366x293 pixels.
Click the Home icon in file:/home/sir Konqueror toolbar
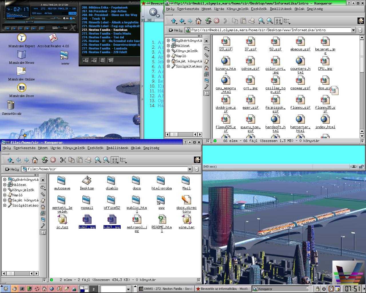tap(35, 160)
